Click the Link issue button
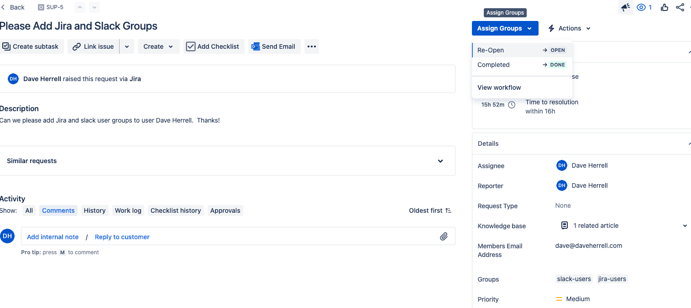This screenshot has width=691, height=308. click(x=94, y=46)
